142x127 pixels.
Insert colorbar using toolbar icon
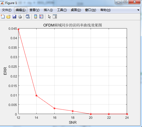(x=36, y=16)
